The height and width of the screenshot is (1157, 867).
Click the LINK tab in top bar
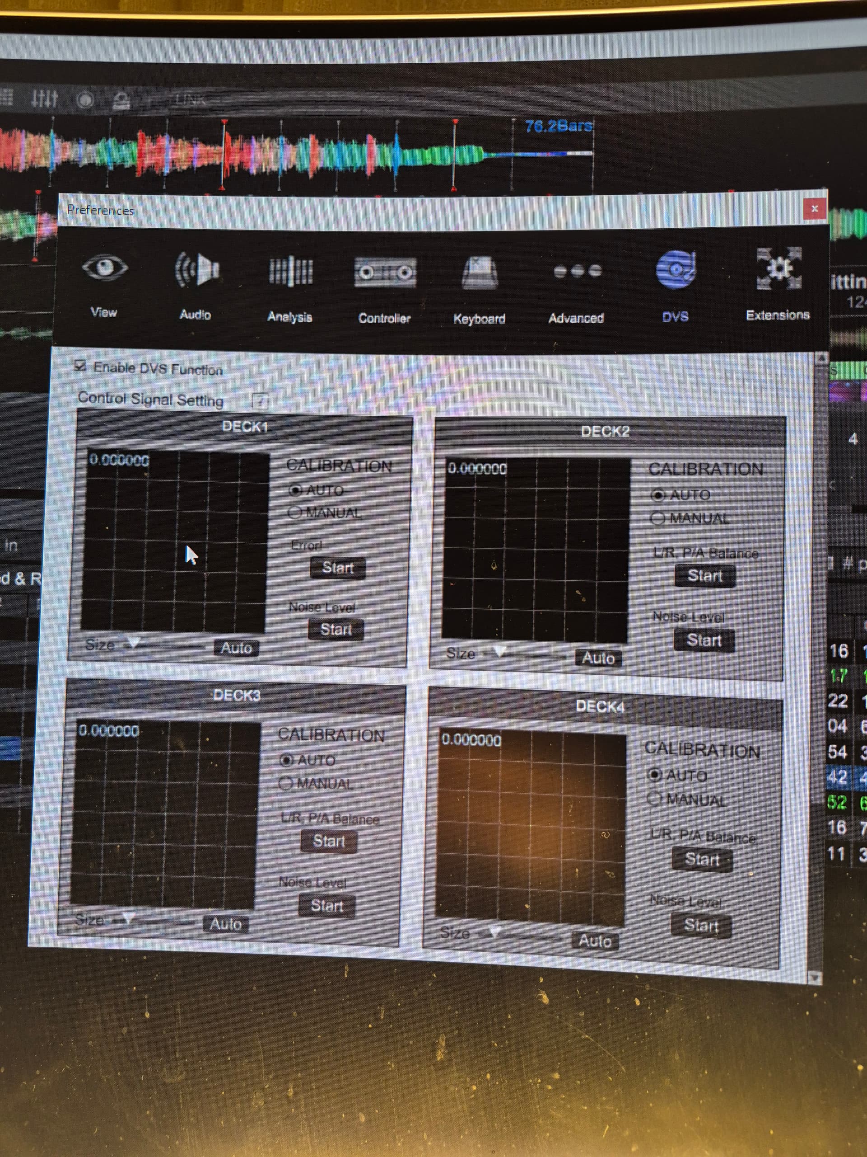point(190,100)
